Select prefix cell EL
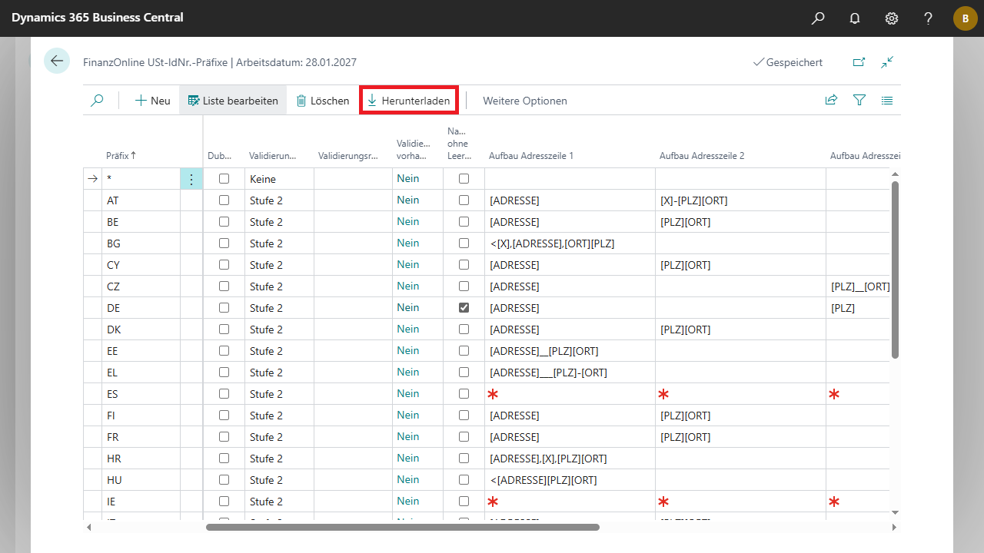 (141, 373)
